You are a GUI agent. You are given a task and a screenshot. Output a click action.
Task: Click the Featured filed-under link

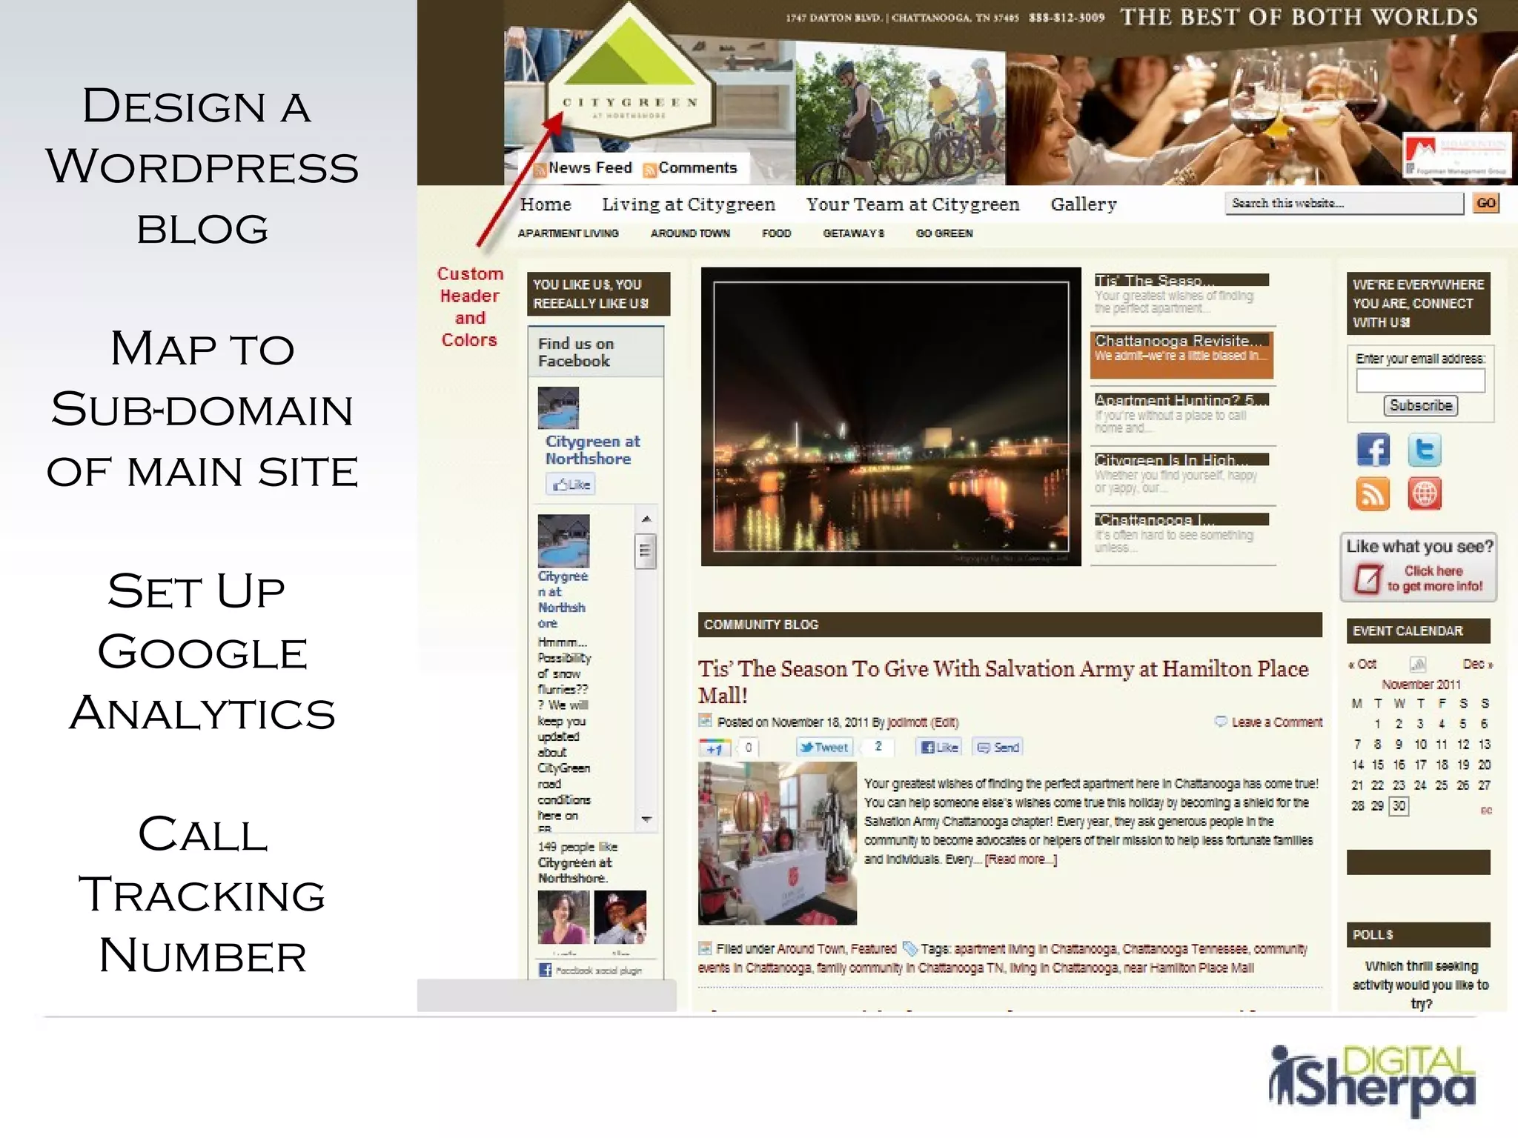[x=873, y=949]
